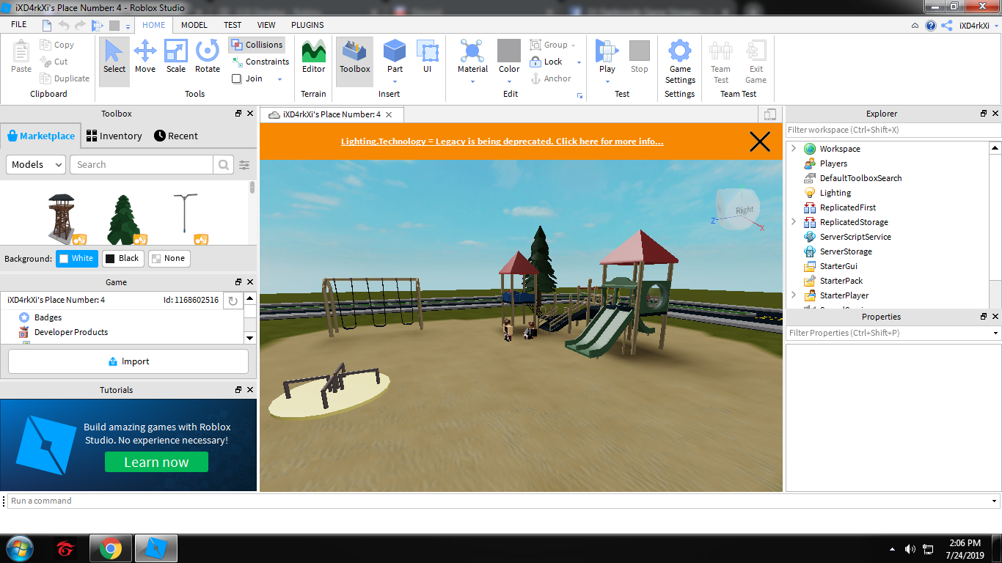Image resolution: width=1002 pixels, height=563 pixels.
Task: Activate the Rotate tool
Action: (x=208, y=57)
